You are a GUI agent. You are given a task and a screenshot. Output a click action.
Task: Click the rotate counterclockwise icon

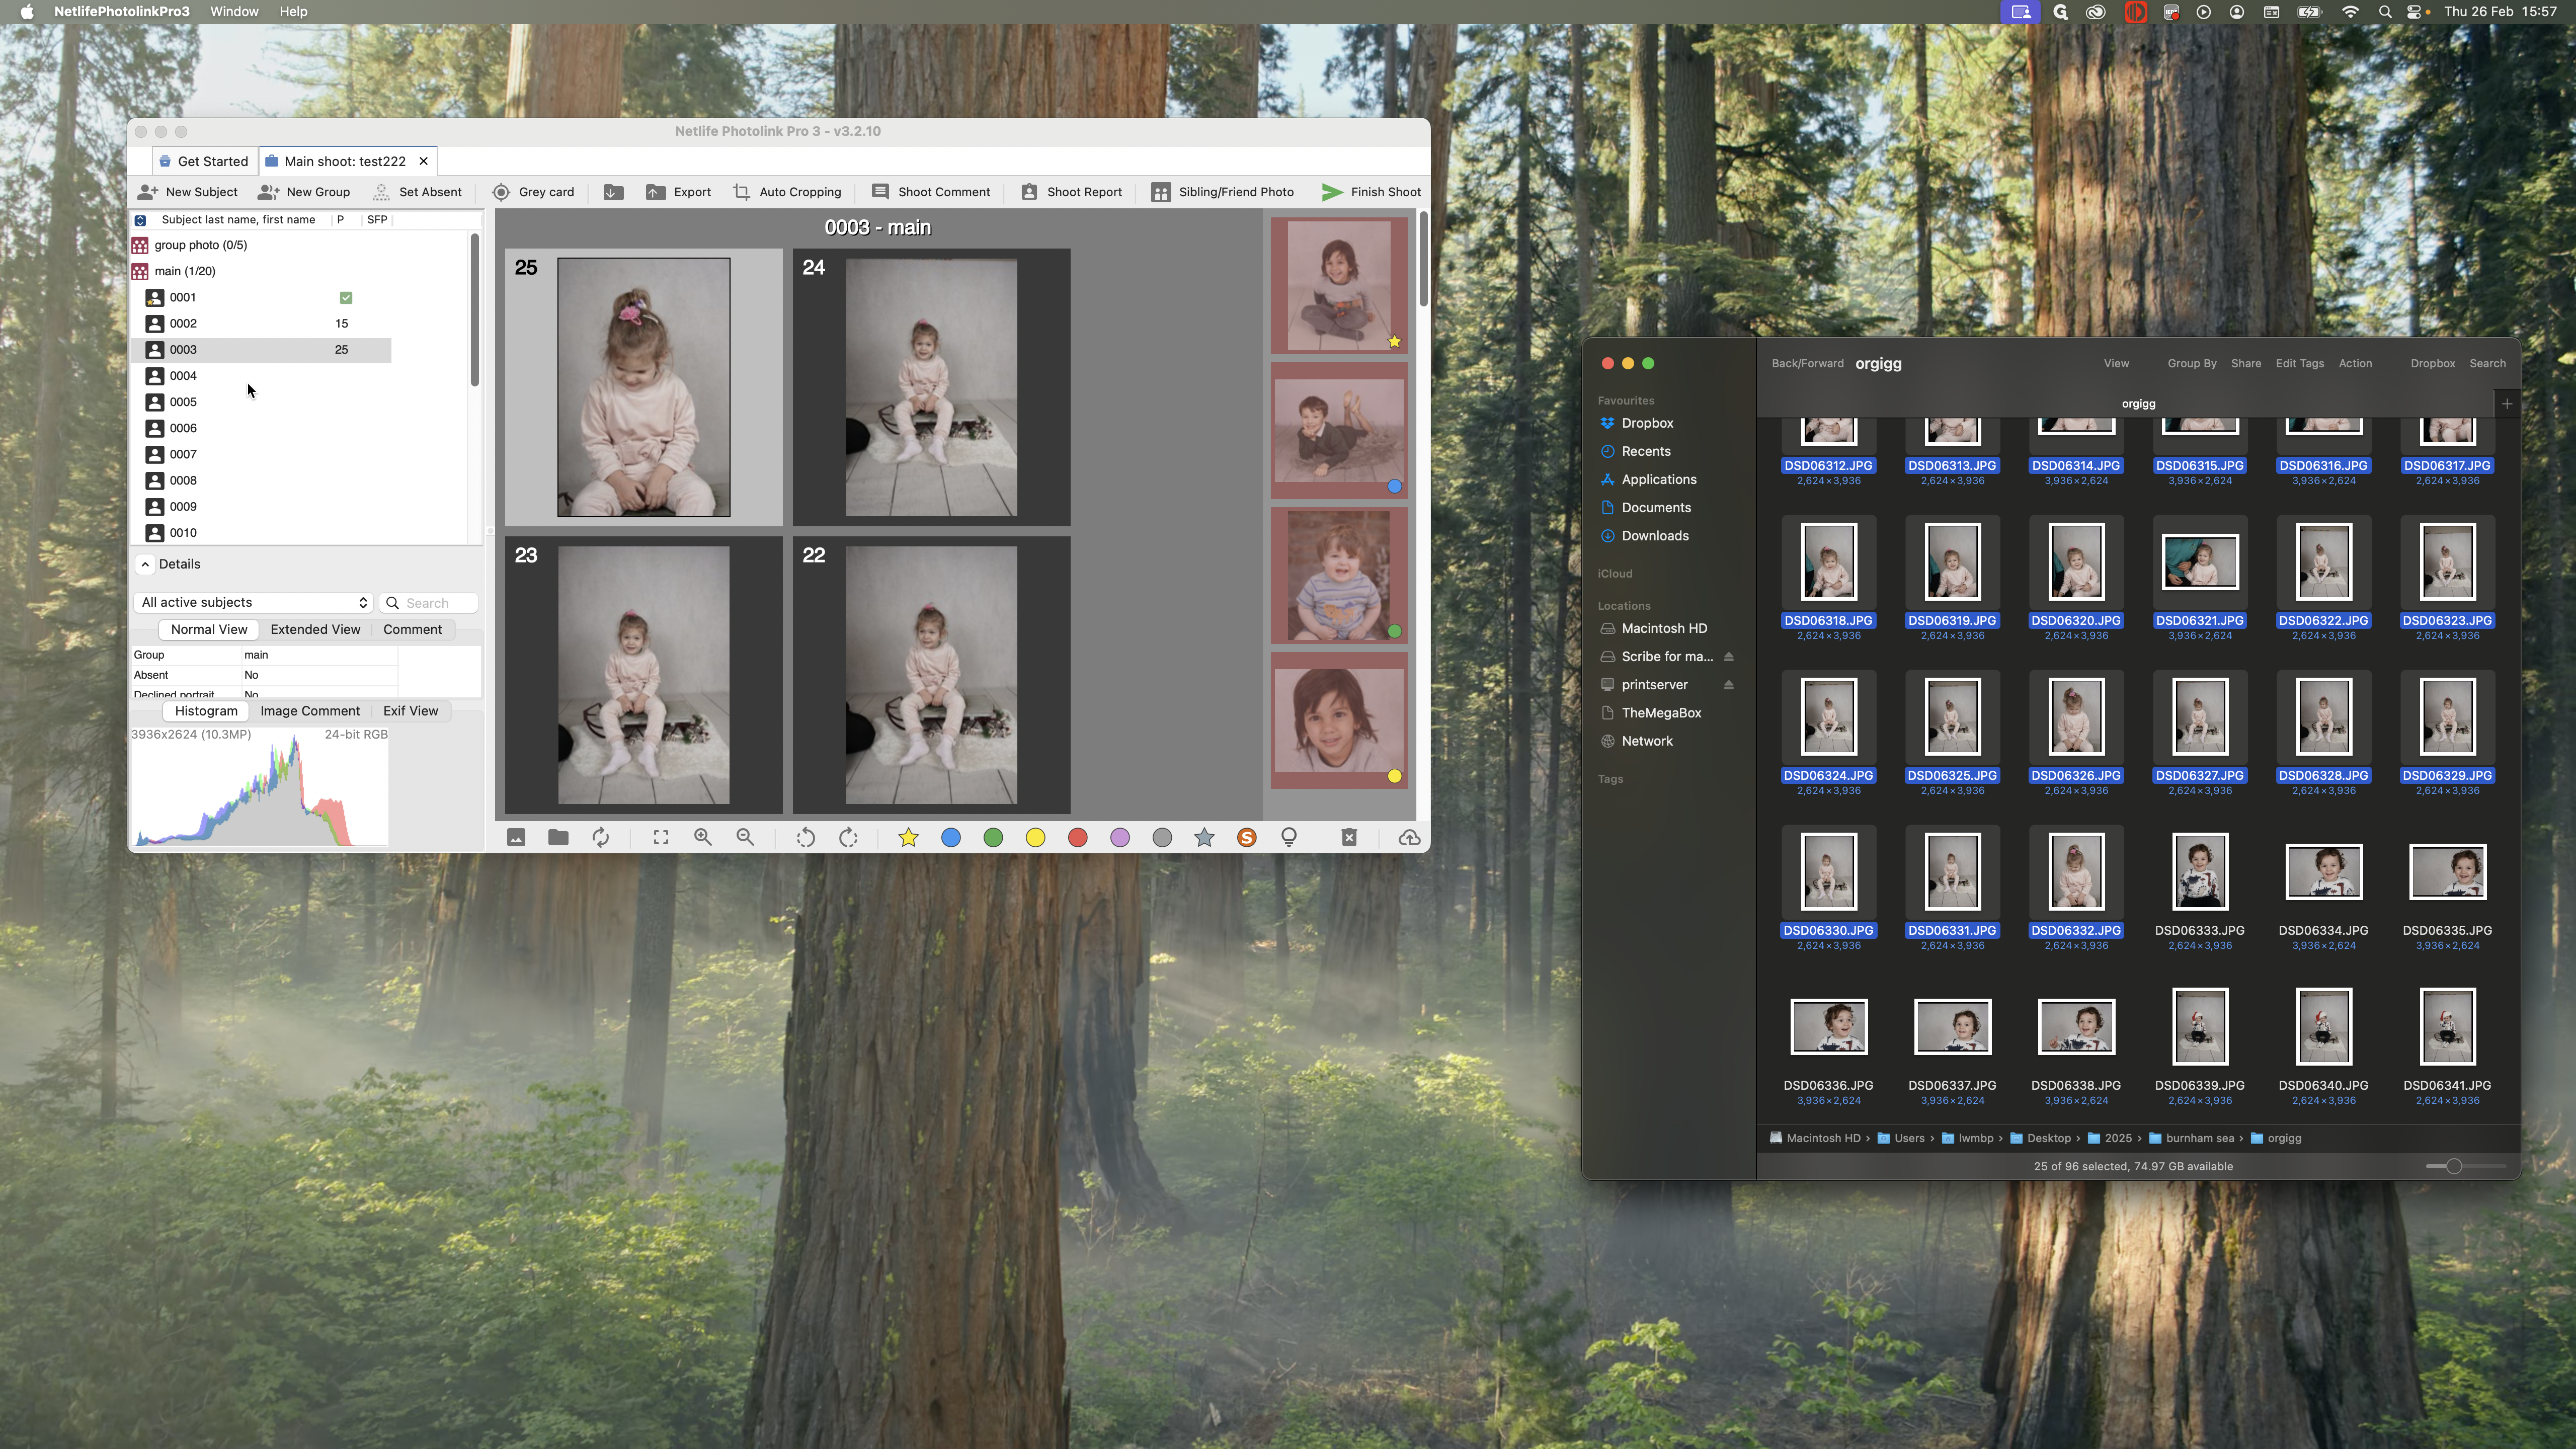tap(805, 837)
